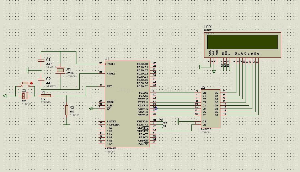
Task: Click the Q7 output label on U2
Action: [216, 115]
